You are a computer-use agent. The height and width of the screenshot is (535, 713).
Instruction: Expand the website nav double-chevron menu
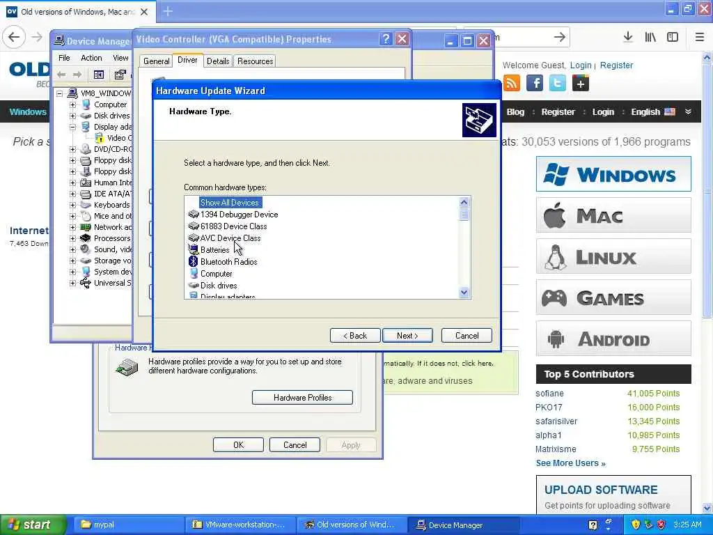point(688,111)
